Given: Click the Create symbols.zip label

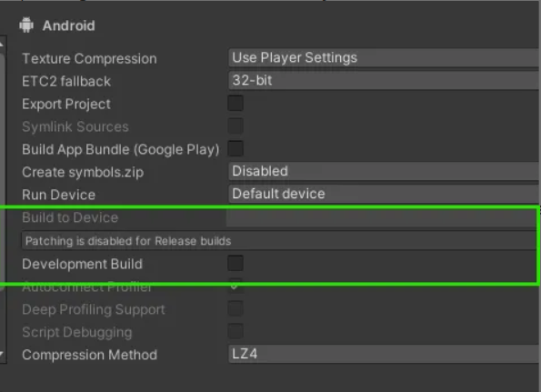Looking at the screenshot, I should pyautogui.click(x=83, y=172).
